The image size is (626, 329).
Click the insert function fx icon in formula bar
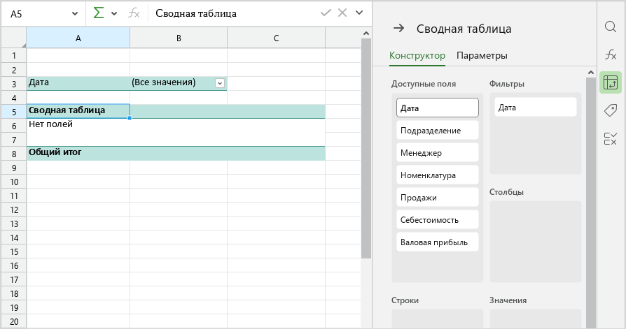point(134,13)
